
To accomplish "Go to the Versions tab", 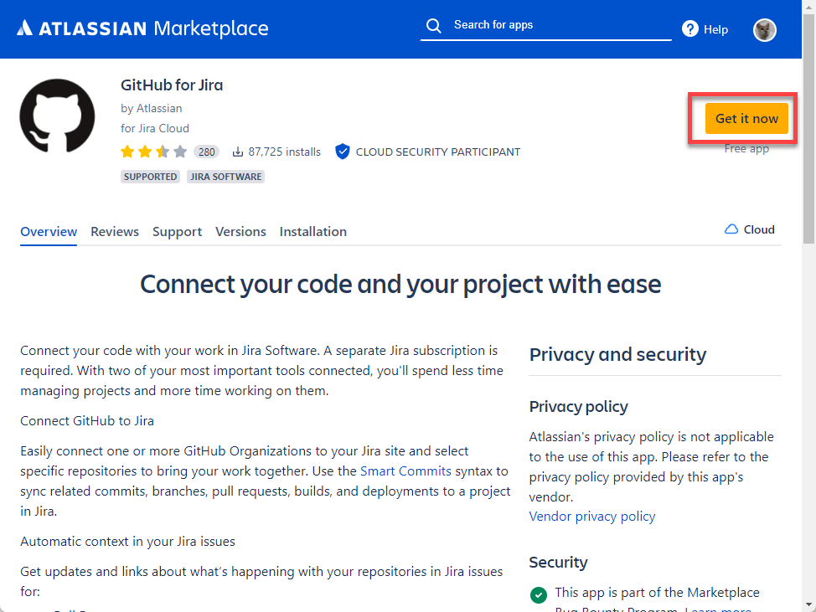I will tap(240, 232).
